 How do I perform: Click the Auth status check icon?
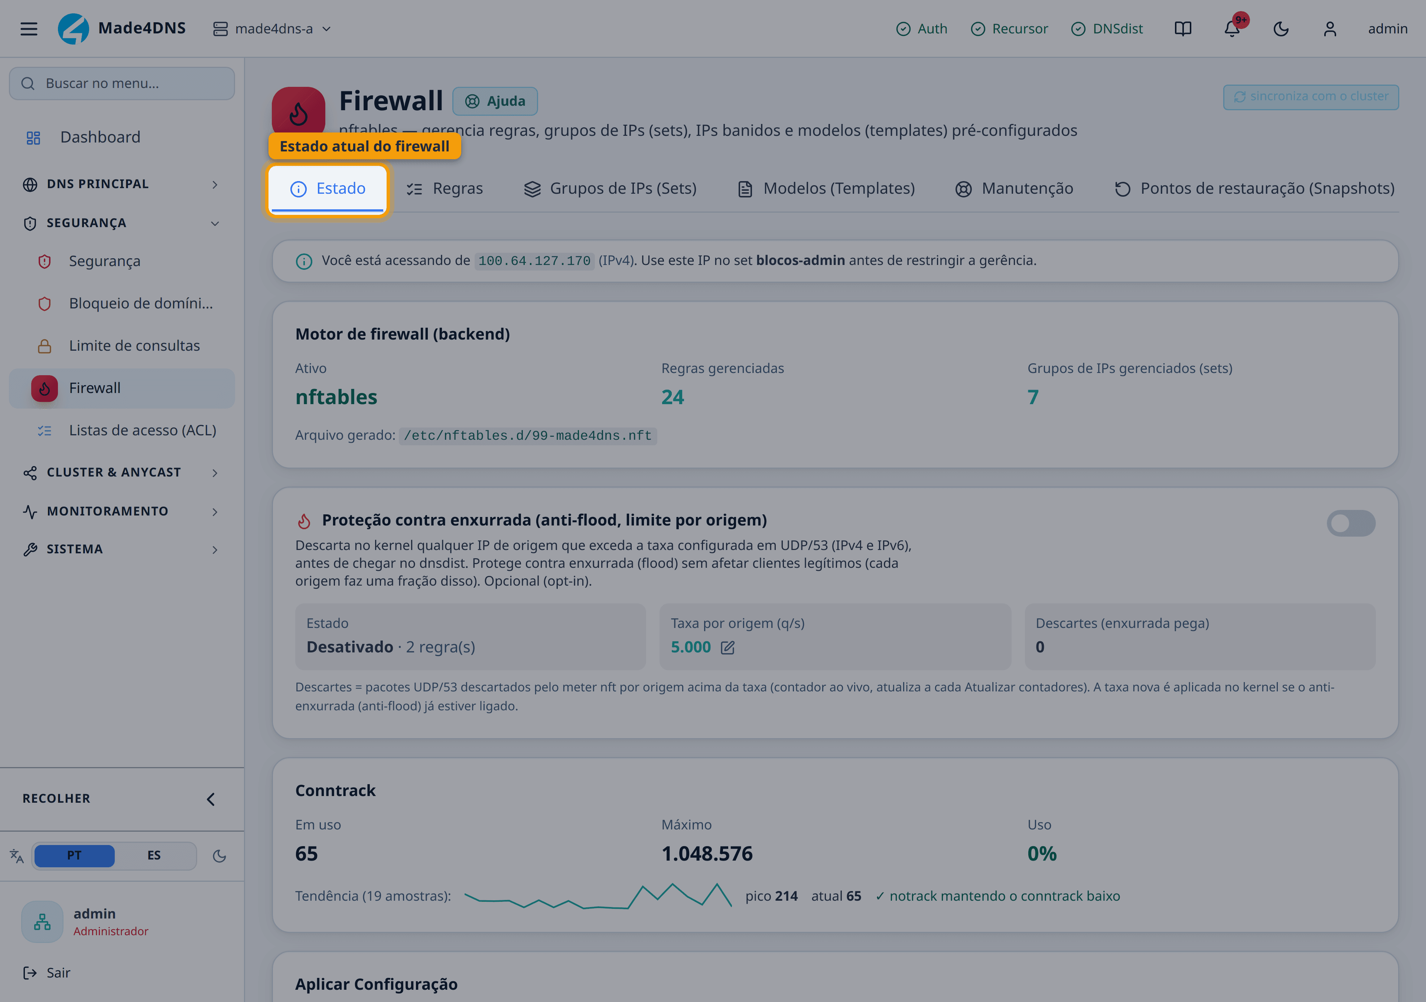903,29
